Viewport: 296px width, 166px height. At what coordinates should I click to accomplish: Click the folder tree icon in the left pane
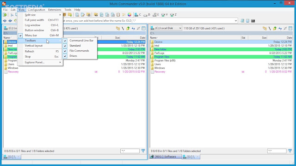(118, 29)
